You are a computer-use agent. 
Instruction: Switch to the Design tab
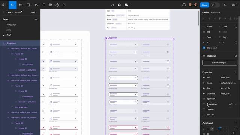205,12
